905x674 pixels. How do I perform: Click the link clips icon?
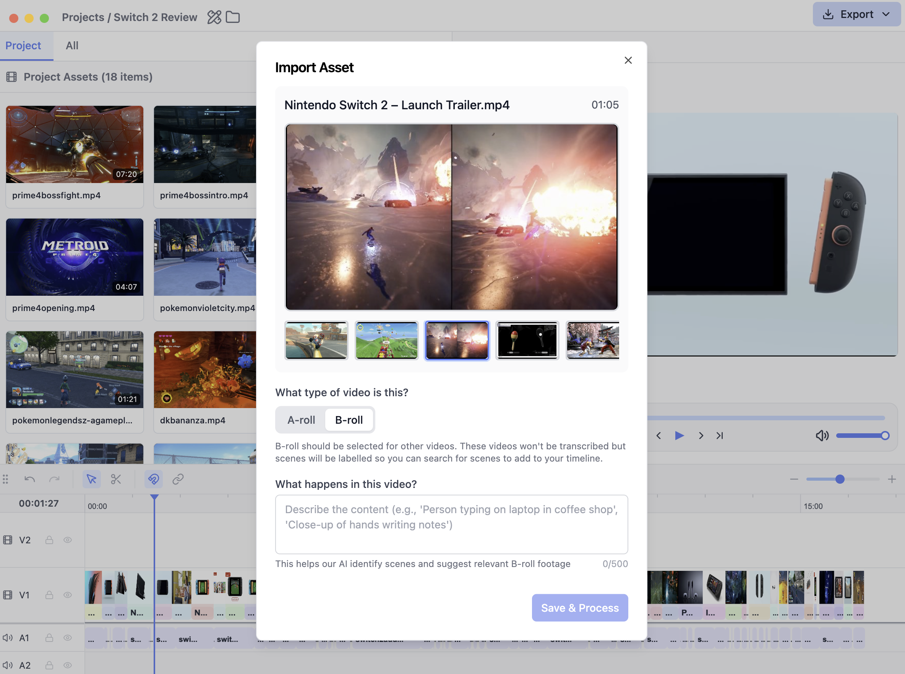click(x=178, y=479)
